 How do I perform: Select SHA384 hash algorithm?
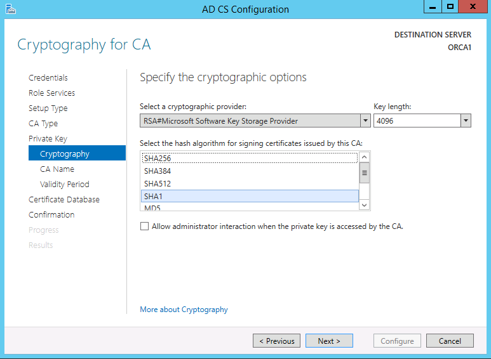click(249, 171)
